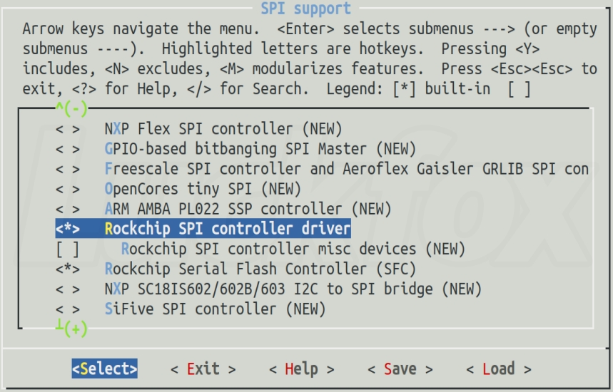
Task: Select Freescale SPI controller menu entry
Action: (346, 169)
